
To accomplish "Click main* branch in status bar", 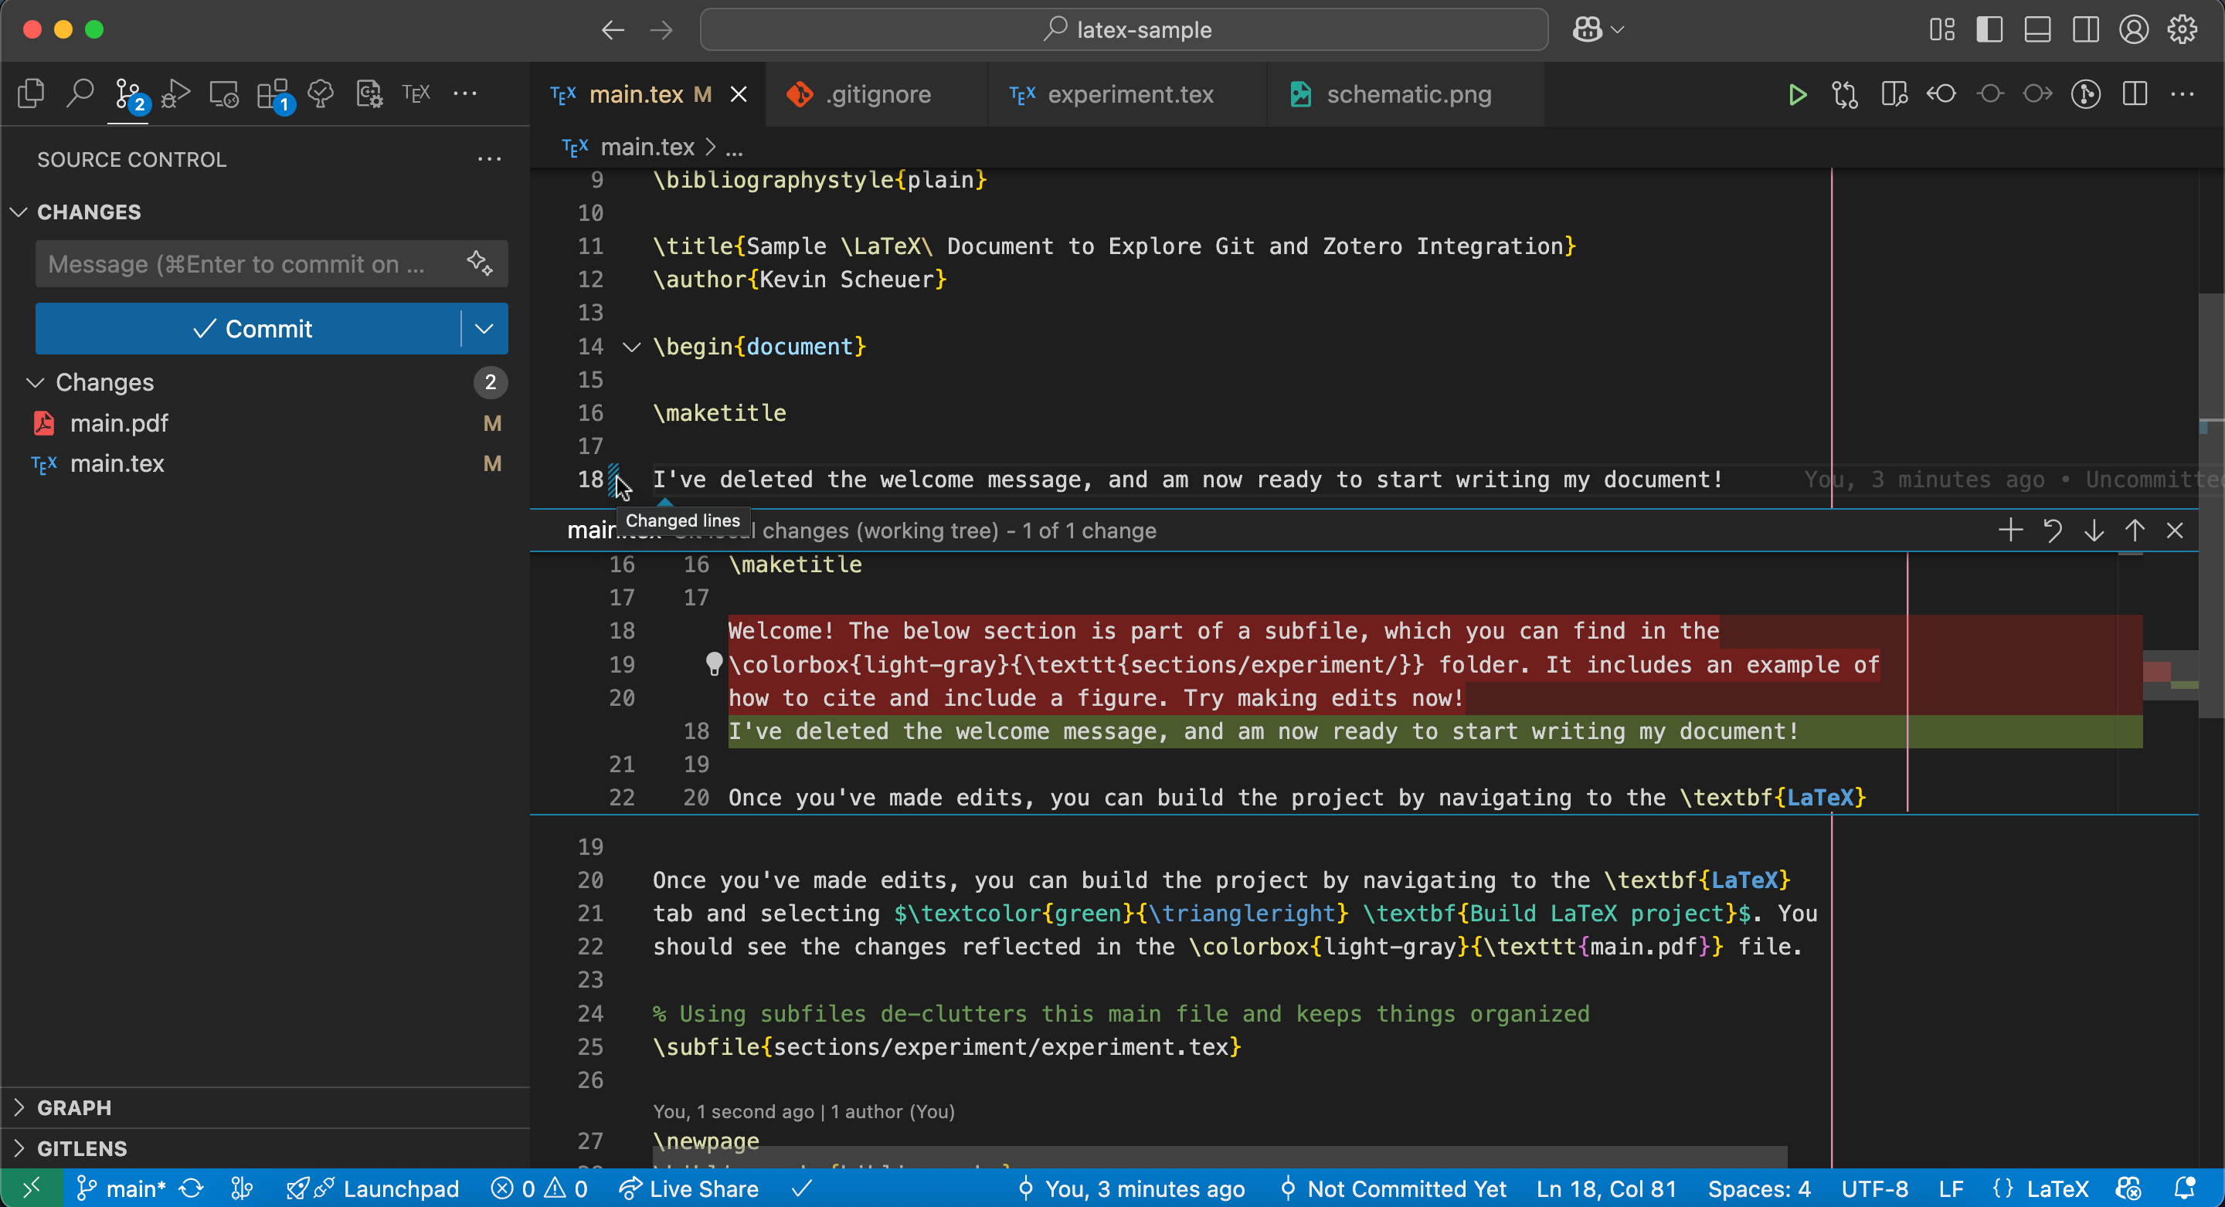I will pos(121,1188).
